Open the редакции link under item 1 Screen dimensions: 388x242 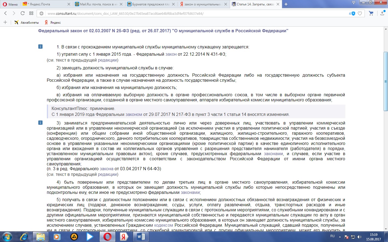tap(107, 60)
